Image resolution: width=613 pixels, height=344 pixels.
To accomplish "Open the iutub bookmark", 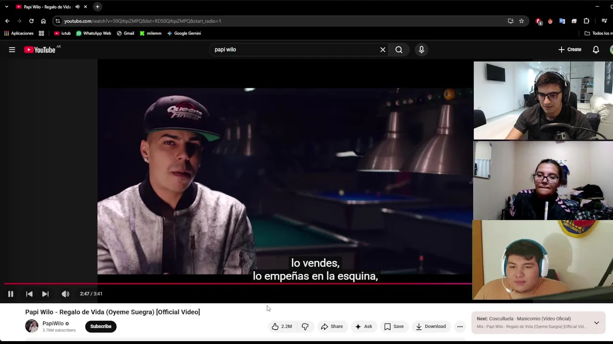I will [x=62, y=33].
